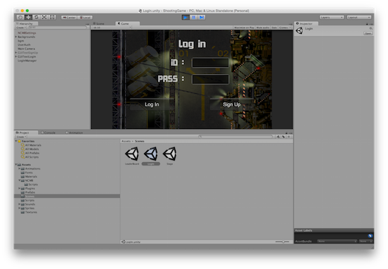Select bgm object in Hierarchy

[20, 41]
